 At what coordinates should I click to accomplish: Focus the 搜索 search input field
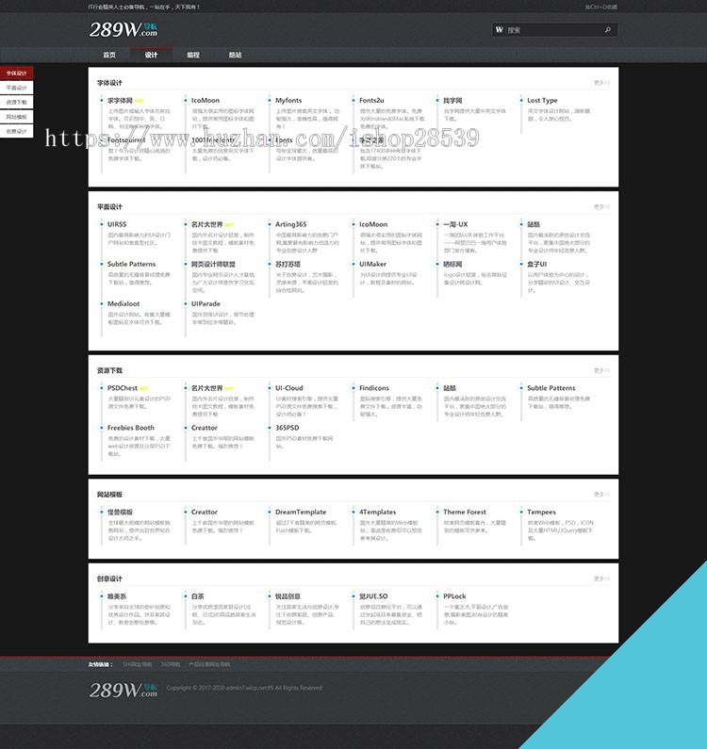pyautogui.click(x=553, y=29)
